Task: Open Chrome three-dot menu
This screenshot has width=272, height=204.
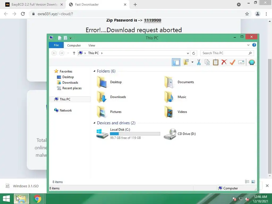Action: [266, 14]
